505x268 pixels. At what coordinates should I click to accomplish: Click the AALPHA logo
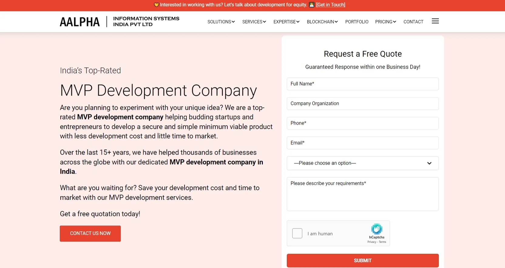tap(80, 22)
